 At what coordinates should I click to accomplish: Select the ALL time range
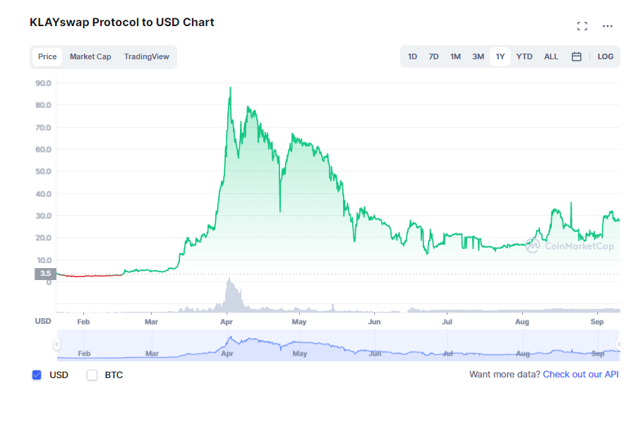tap(551, 56)
